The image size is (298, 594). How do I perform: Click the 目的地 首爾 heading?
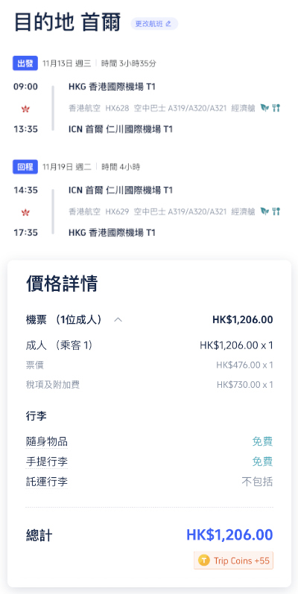[x=68, y=22]
